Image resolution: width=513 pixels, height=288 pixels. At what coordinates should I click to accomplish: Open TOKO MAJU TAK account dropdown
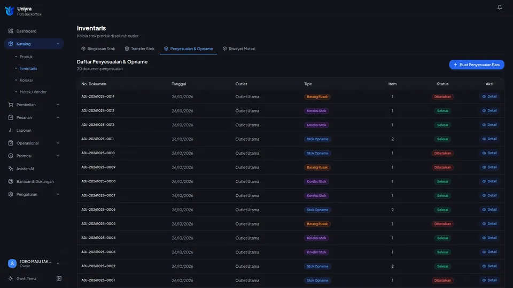tap(34, 263)
